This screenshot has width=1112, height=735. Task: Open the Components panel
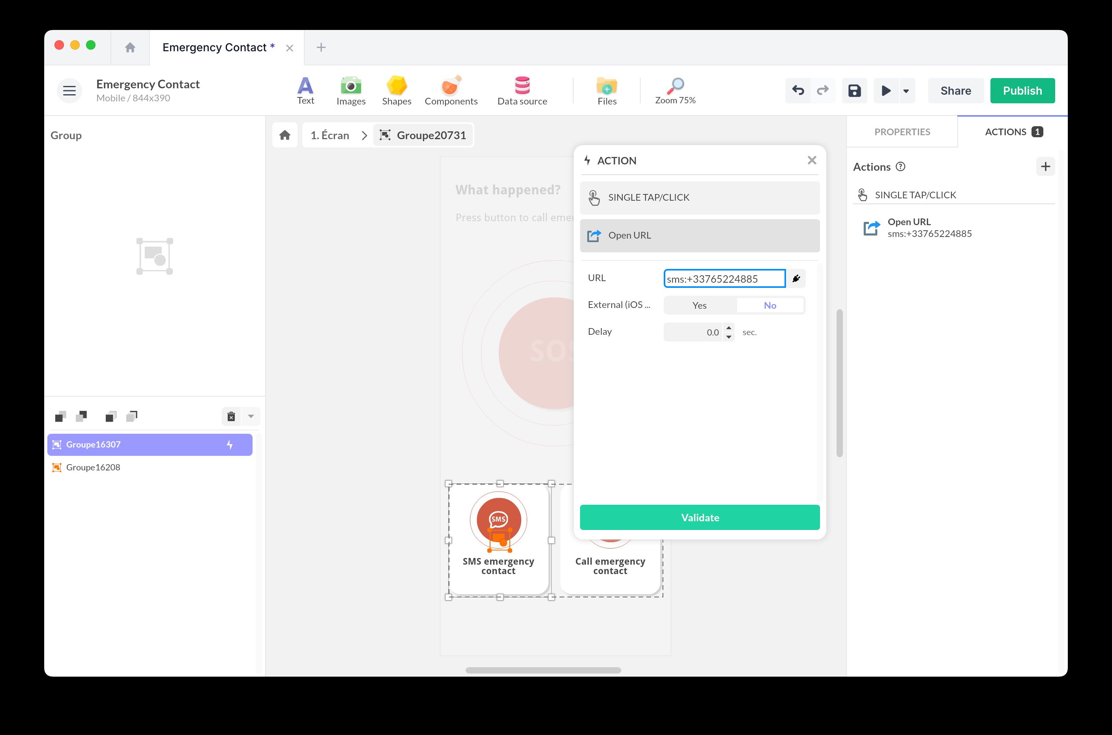click(451, 90)
